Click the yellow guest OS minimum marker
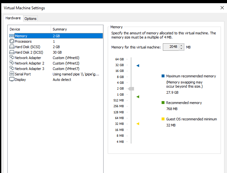Viewport: 227px width, 173px height. [x=138, y=124]
